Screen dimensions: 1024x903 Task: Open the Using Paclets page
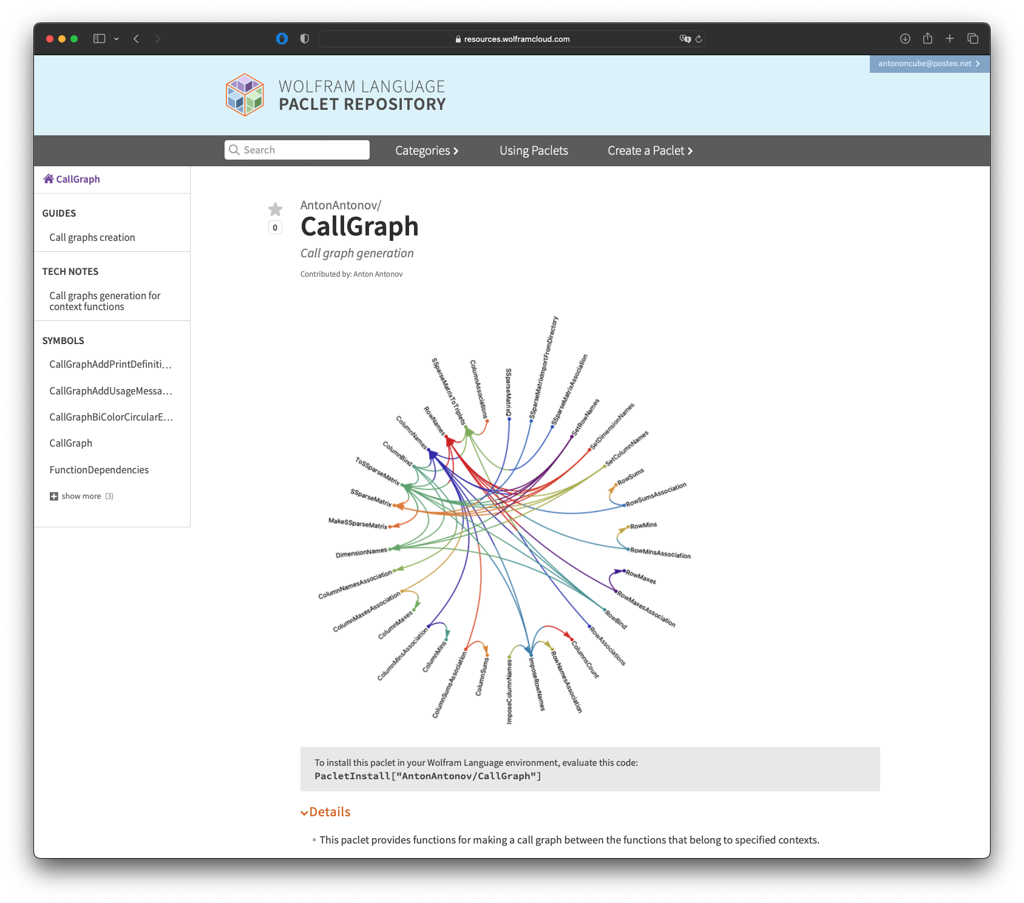coord(534,150)
